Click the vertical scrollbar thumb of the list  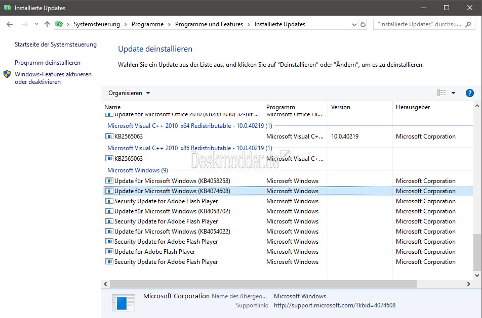click(x=477, y=252)
